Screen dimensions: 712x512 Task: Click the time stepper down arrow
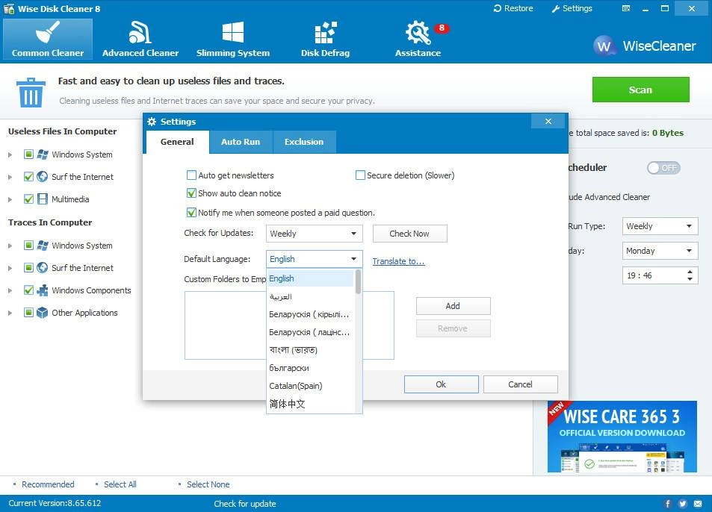[690, 278]
